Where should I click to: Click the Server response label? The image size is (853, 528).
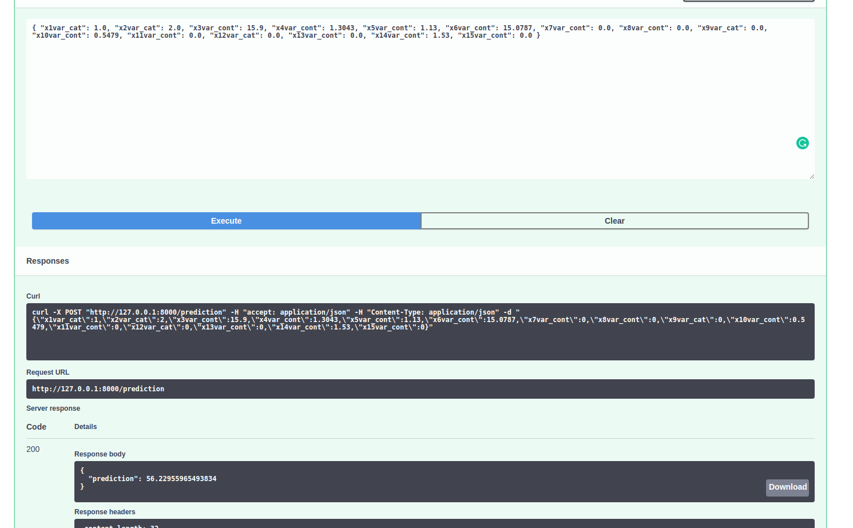[53, 408]
